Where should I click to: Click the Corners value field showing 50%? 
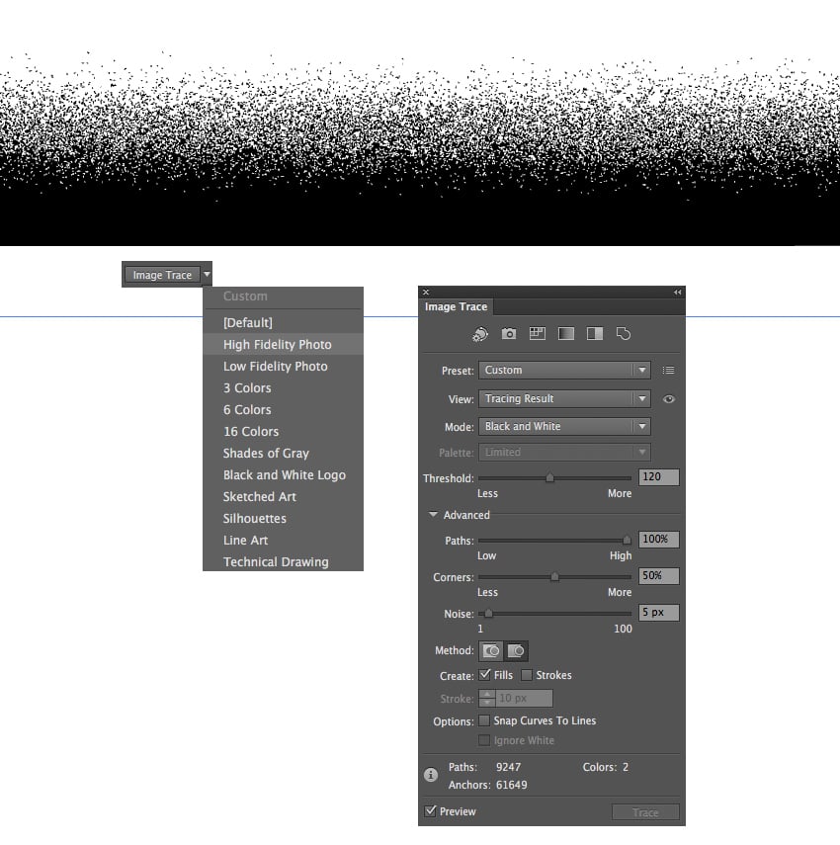click(x=659, y=575)
